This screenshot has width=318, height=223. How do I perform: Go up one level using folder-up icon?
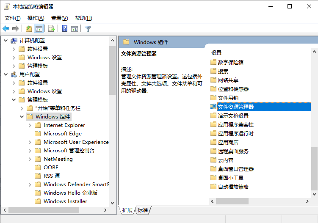29,29
